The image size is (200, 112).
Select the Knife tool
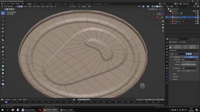point(3,62)
